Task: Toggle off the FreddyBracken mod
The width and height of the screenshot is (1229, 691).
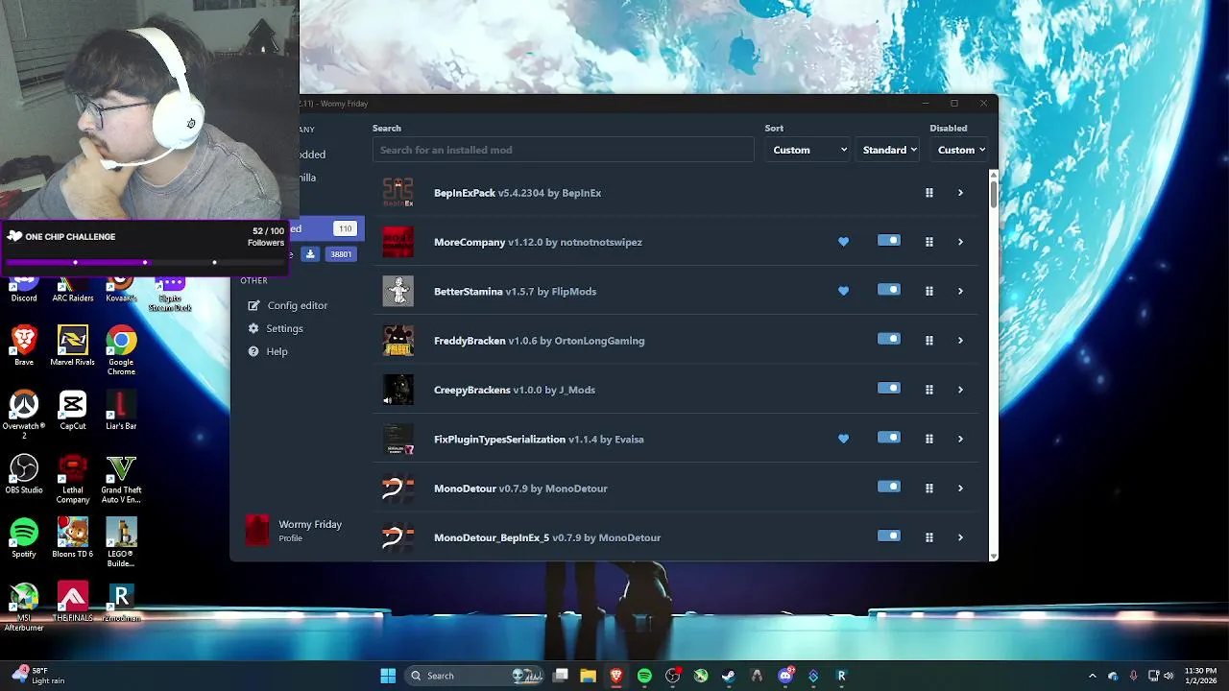Action: pos(889,339)
